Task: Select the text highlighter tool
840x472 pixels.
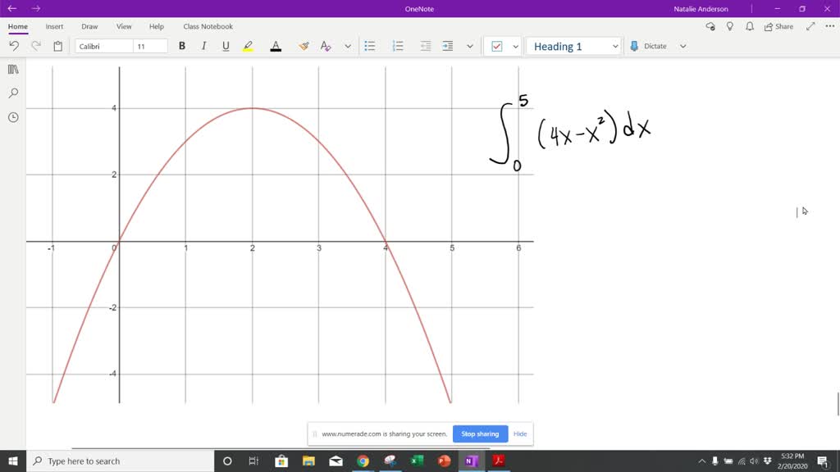Action: (248, 46)
